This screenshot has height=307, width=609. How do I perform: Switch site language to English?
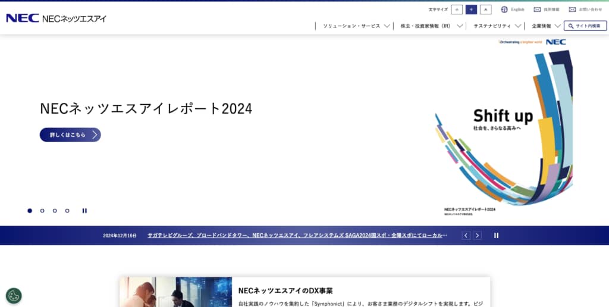517,10
